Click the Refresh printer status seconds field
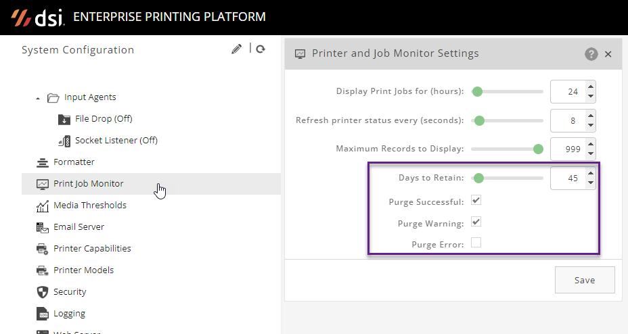 point(567,121)
